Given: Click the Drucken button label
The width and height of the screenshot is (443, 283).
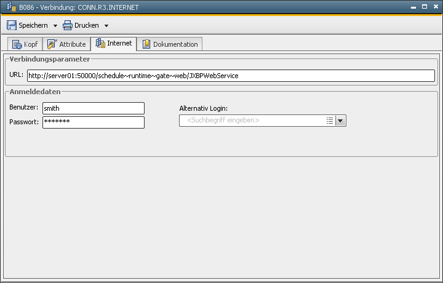Looking at the screenshot, I should point(87,25).
